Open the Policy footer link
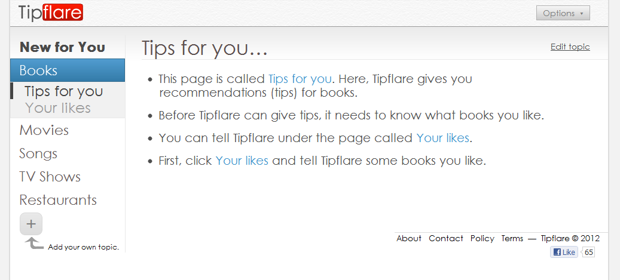This screenshot has height=280, width=620. [482, 239]
